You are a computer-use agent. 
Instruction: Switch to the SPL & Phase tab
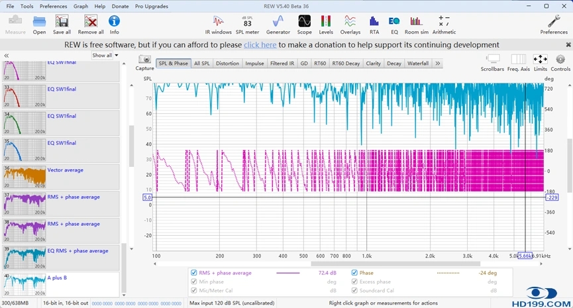click(173, 63)
